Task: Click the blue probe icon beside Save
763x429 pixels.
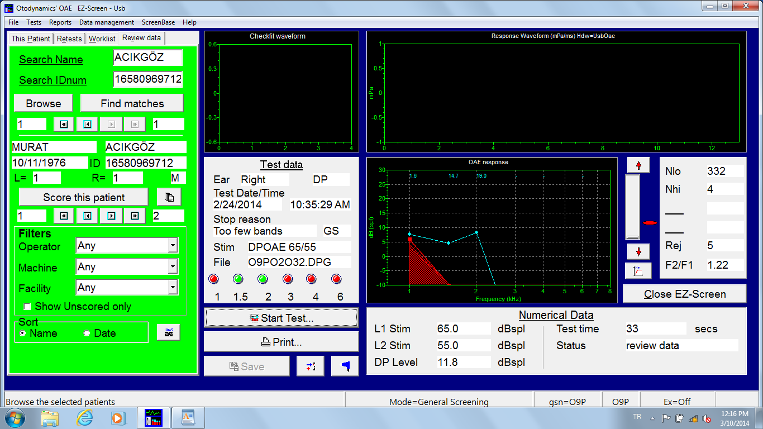Action: [x=345, y=366]
